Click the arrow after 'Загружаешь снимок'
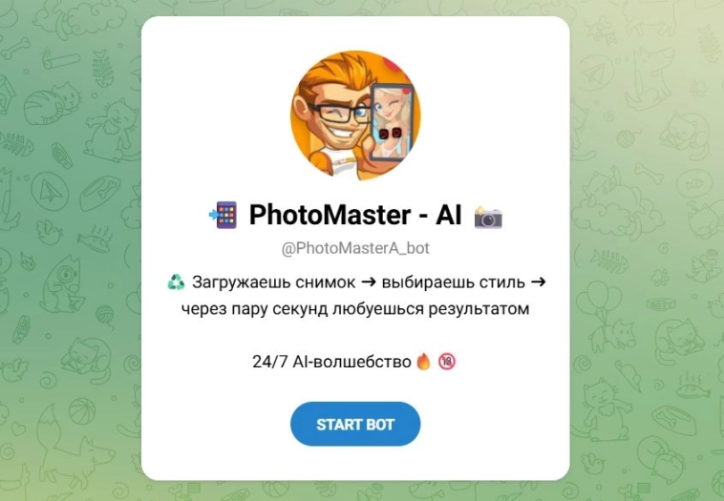The height and width of the screenshot is (501, 724). point(369,282)
